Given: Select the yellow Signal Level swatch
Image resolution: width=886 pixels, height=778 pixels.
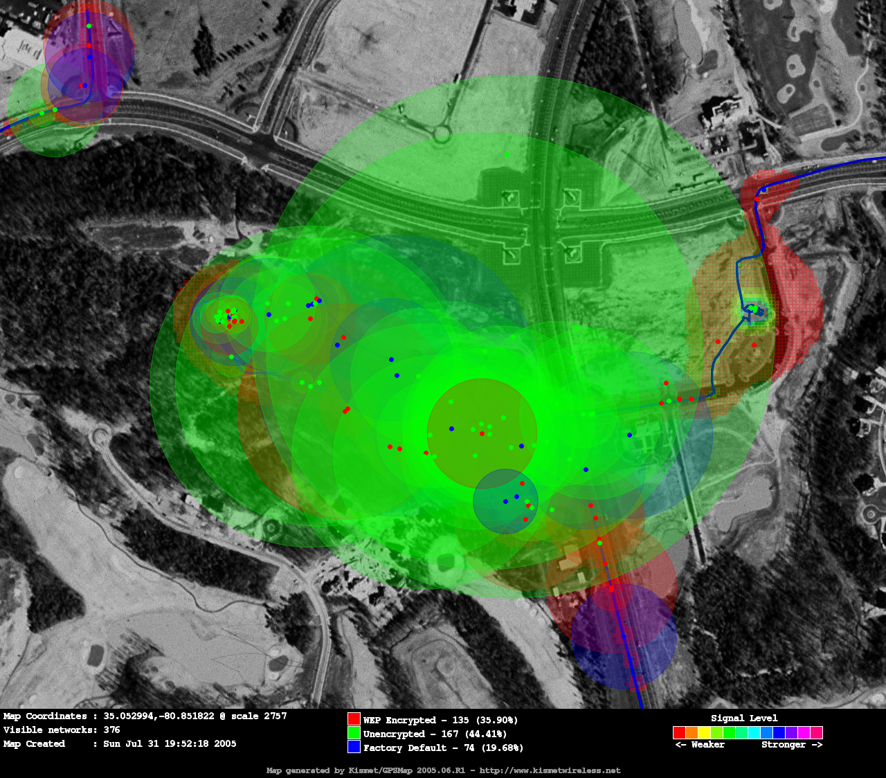Looking at the screenshot, I should pyautogui.click(x=704, y=732).
